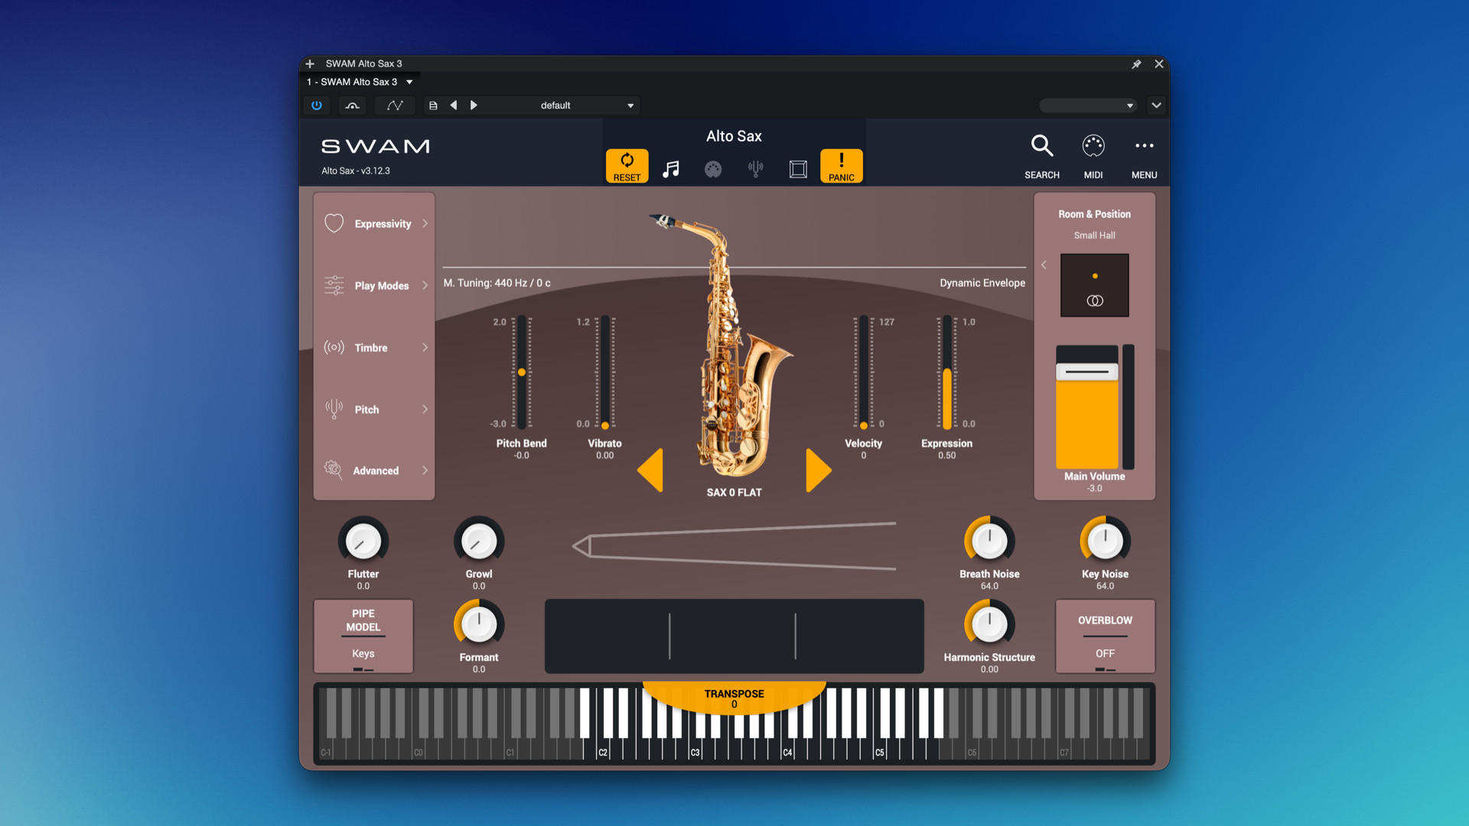Open the Advanced section
Image resolution: width=1469 pixels, height=826 pixels.
click(374, 470)
